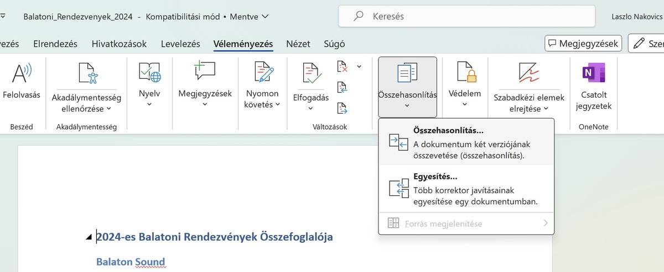Screen dimensions: 664x272
Task: Expand the Elfogadás dropdown arrow
Action: [310, 108]
